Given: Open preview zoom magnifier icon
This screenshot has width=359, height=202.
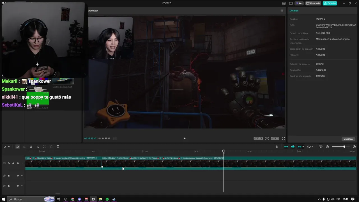Looking at the screenshot, I should (x=267, y=138).
